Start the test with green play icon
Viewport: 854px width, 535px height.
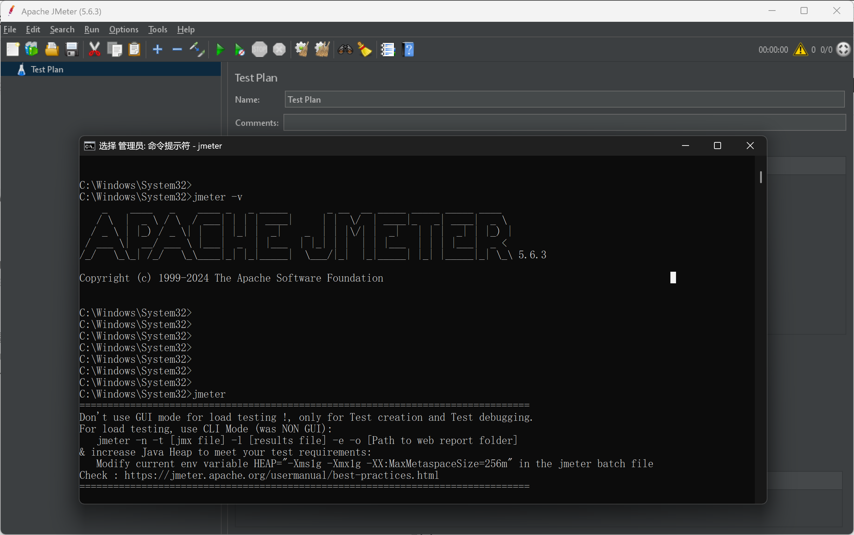pyautogui.click(x=220, y=50)
